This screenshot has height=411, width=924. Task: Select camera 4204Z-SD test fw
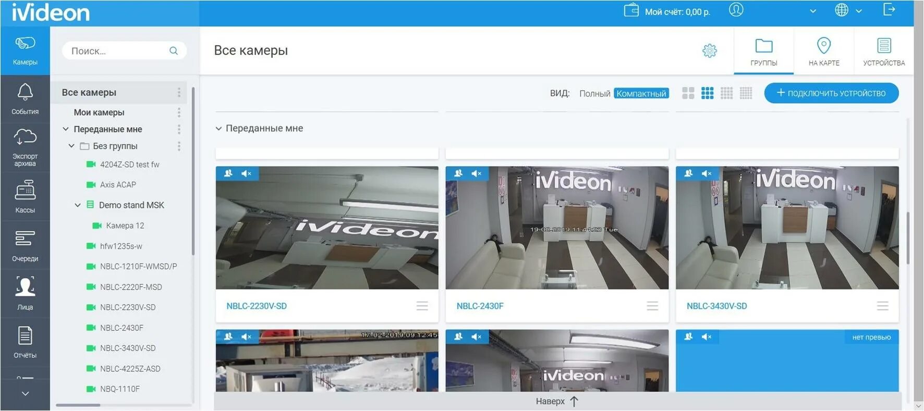[x=129, y=165]
